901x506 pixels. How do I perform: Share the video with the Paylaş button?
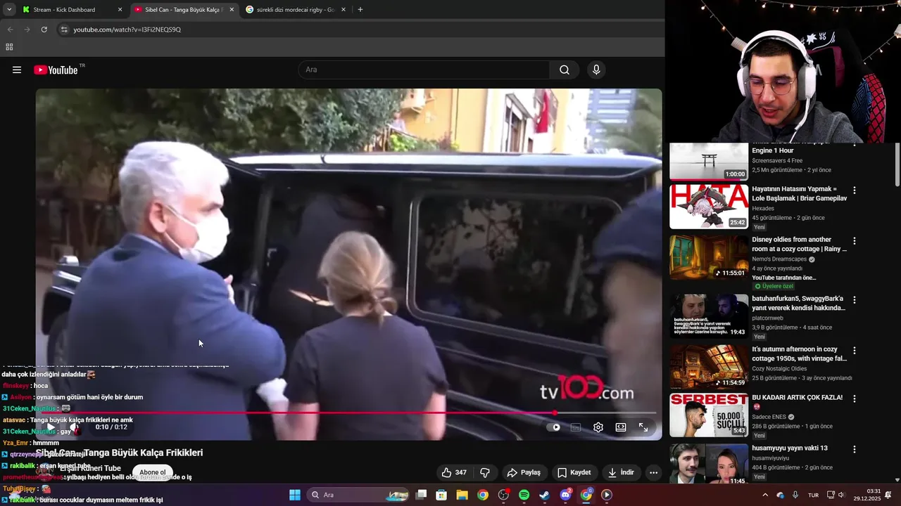(524, 472)
